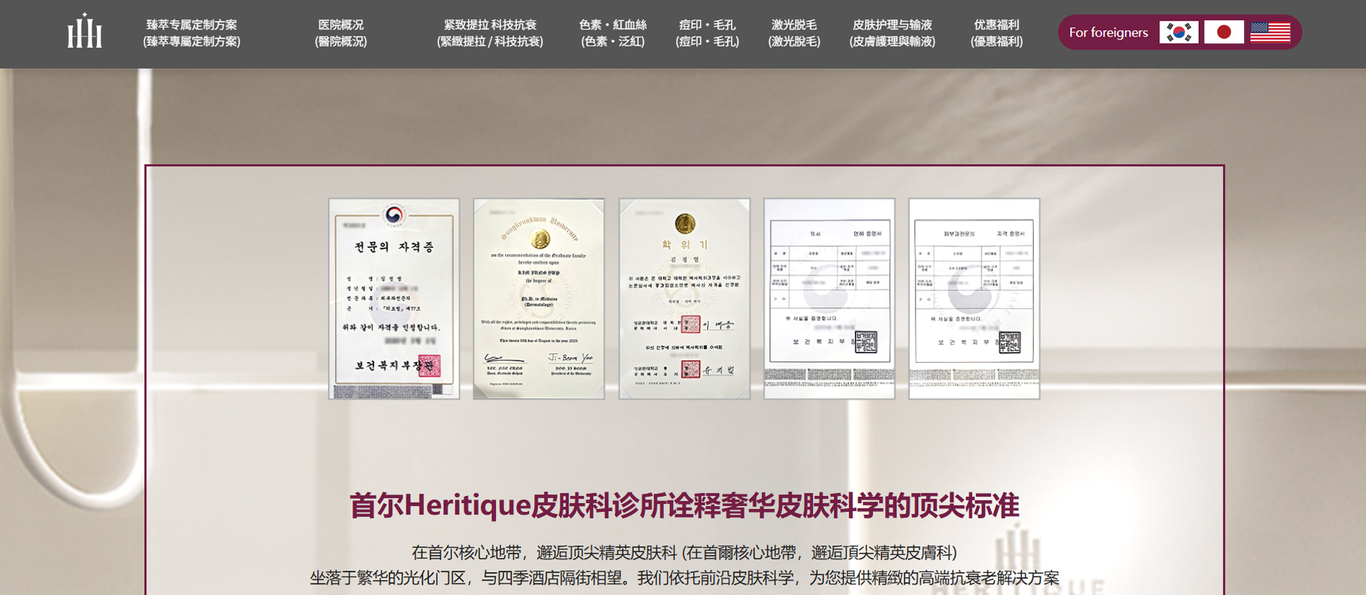This screenshot has width=1366, height=595.
Task: Open the 激光脱毛 menu
Action: coord(794,33)
